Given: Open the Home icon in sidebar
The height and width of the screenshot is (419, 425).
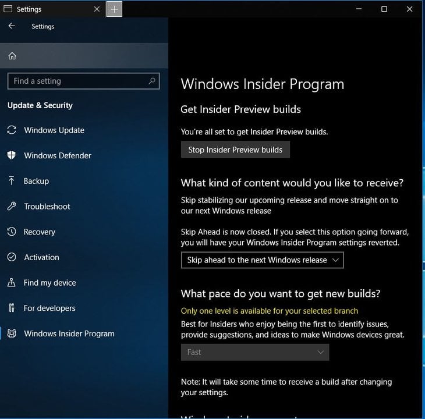Looking at the screenshot, I should point(12,56).
